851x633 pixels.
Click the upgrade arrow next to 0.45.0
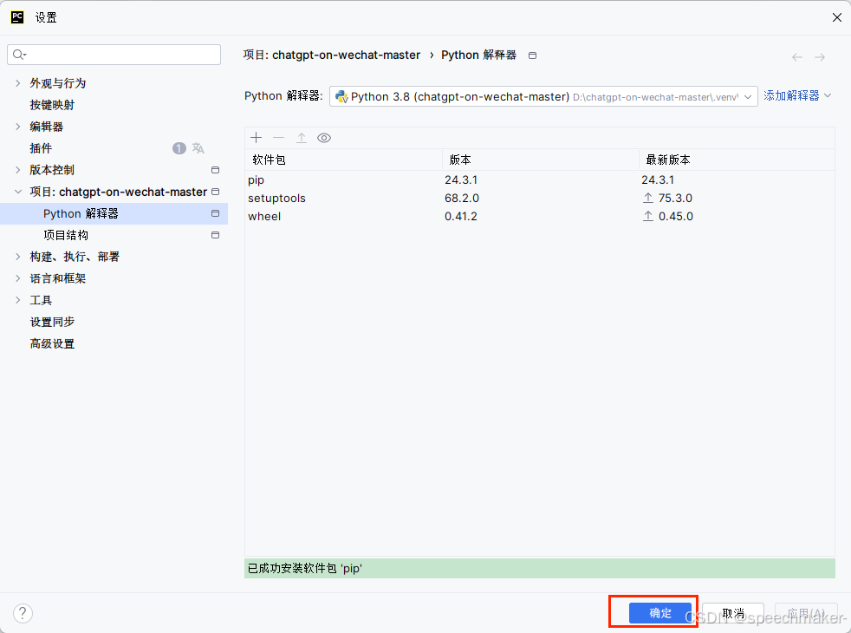tap(648, 216)
